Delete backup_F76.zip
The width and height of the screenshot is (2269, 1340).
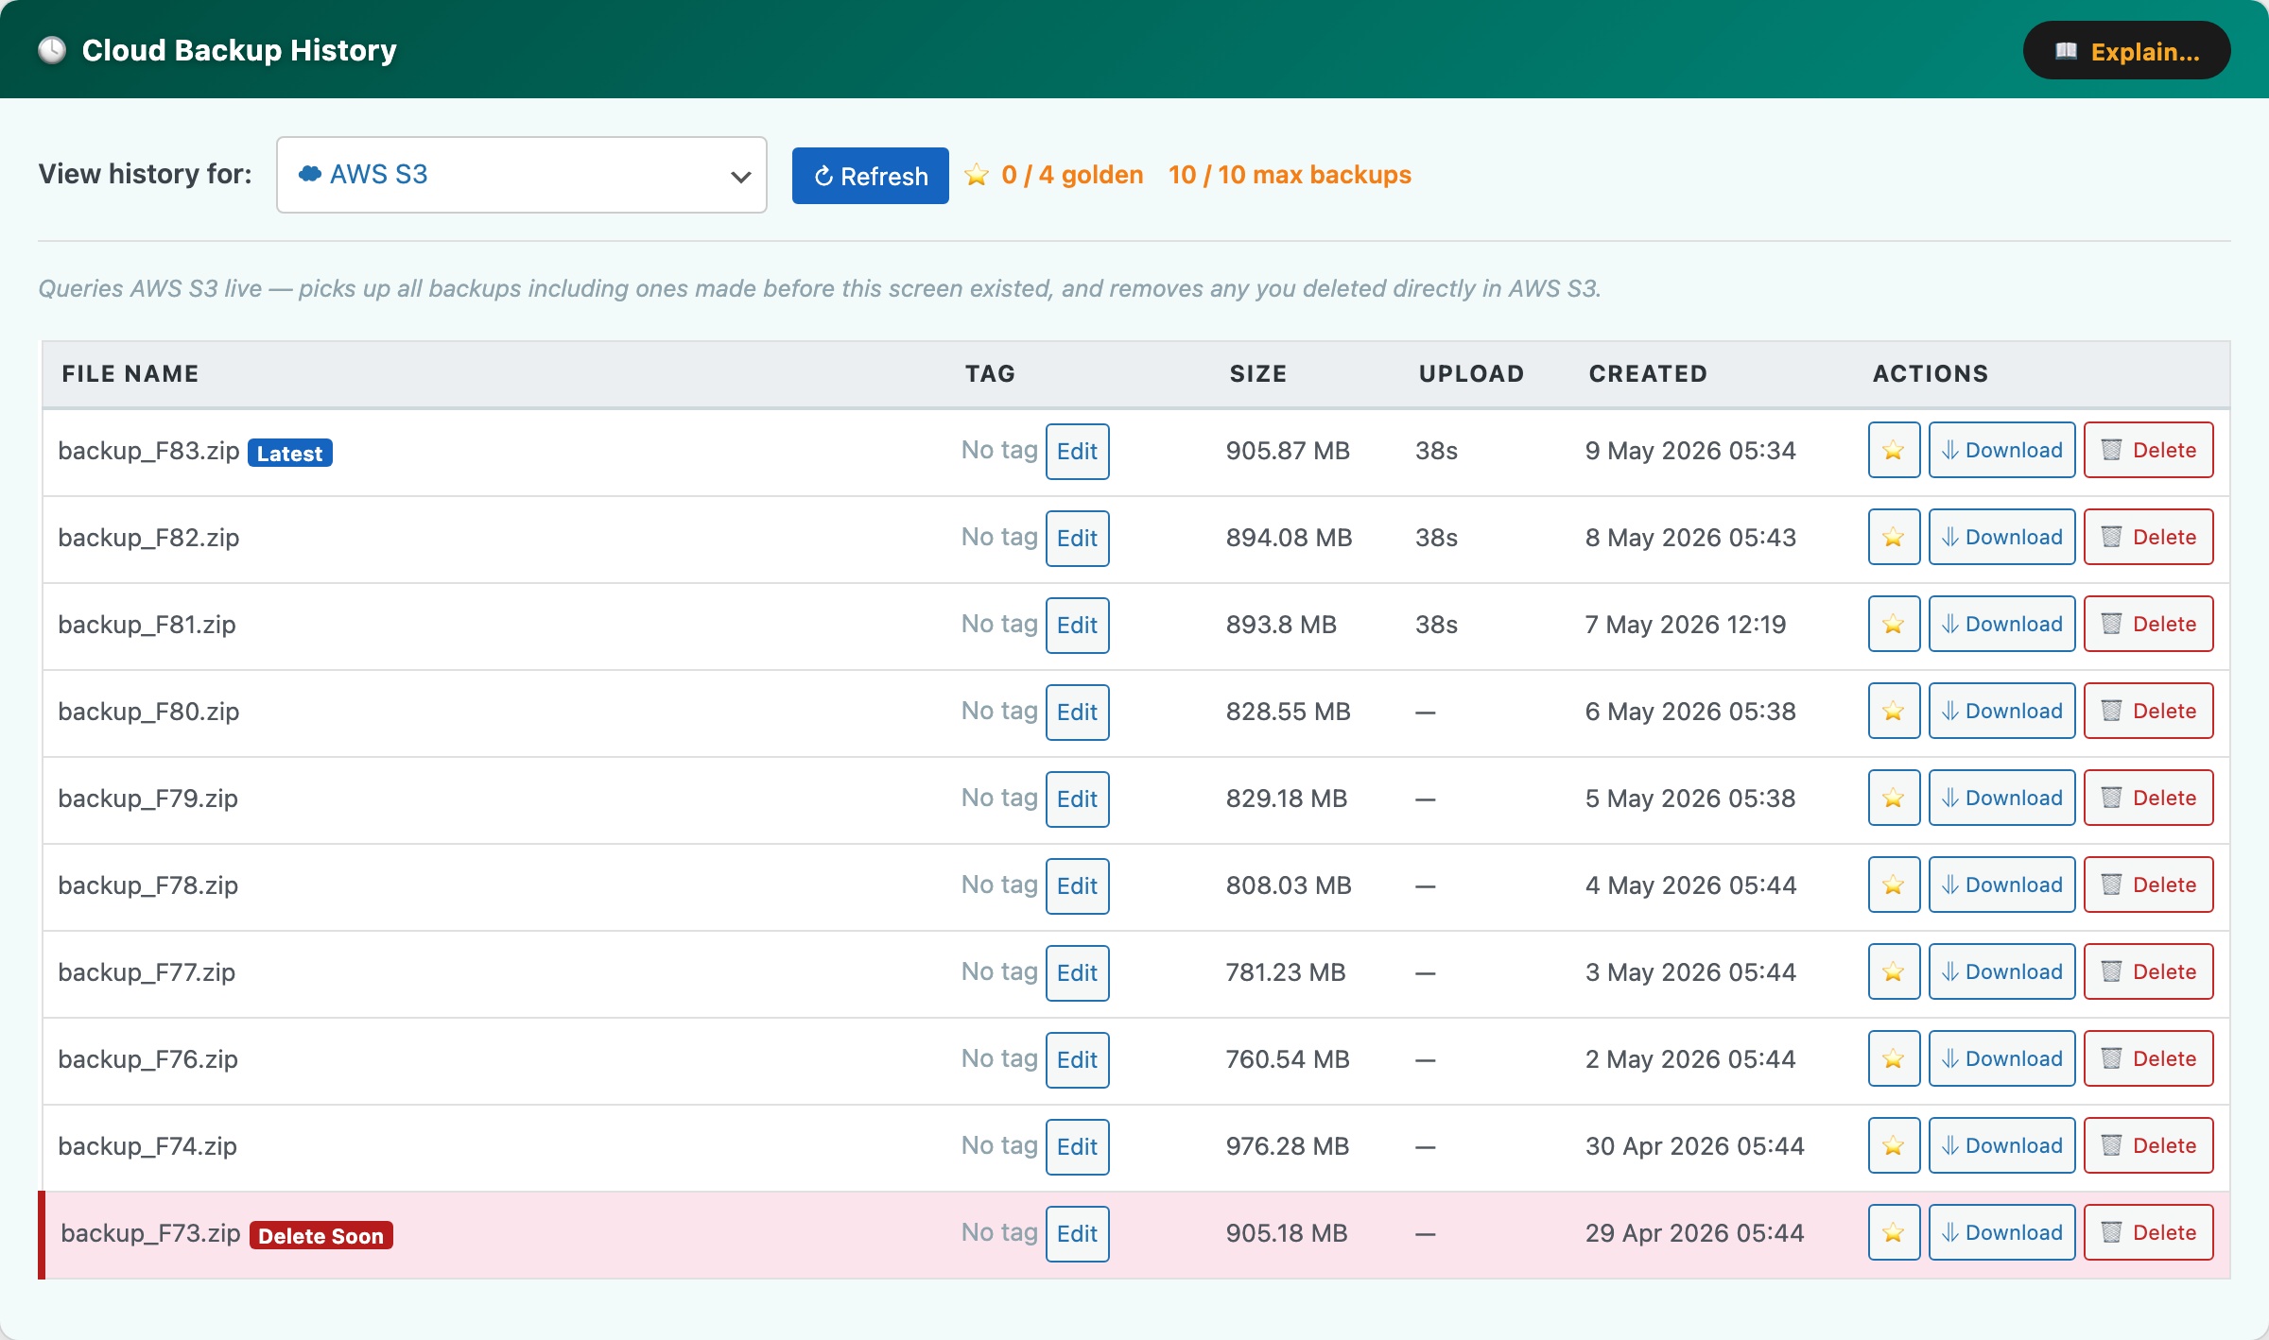point(2149,1059)
